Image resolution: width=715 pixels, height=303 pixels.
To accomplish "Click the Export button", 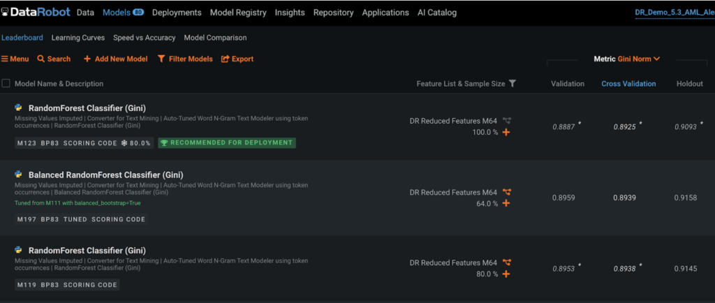I will (x=237, y=59).
